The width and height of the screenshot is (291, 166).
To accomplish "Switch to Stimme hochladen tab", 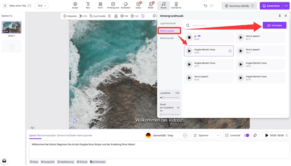I will (67, 135).
